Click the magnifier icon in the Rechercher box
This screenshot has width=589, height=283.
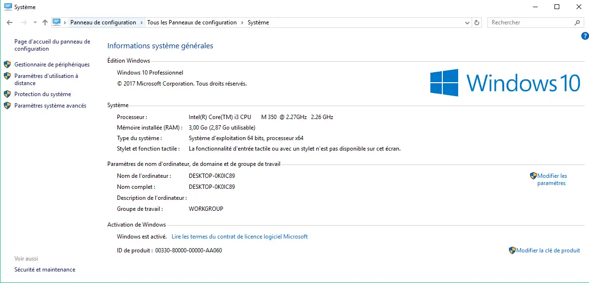[x=577, y=22]
